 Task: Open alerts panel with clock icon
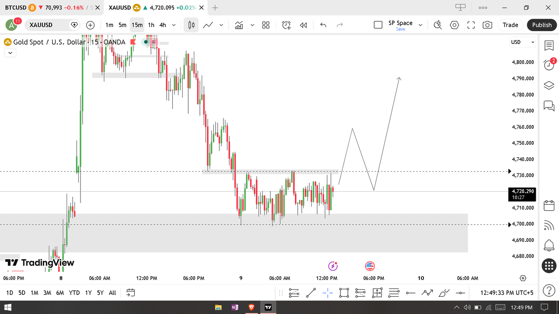coord(549,65)
